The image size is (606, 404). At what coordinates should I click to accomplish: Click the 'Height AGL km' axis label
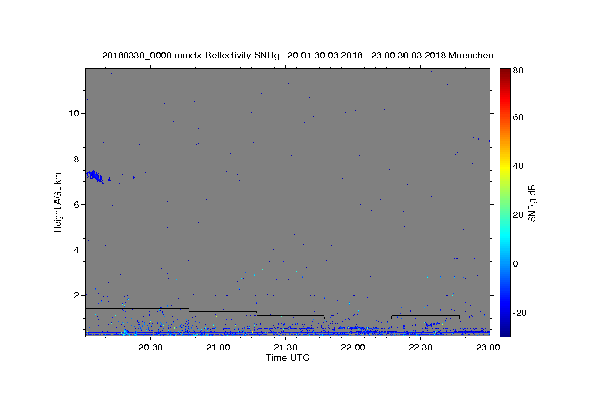pos(58,203)
